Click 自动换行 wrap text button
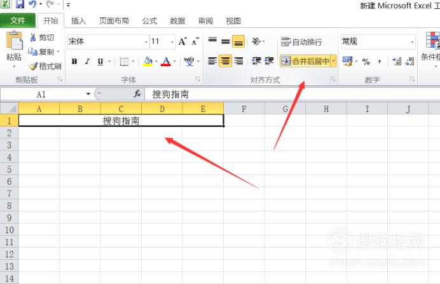440x284 pixels. 301,42
